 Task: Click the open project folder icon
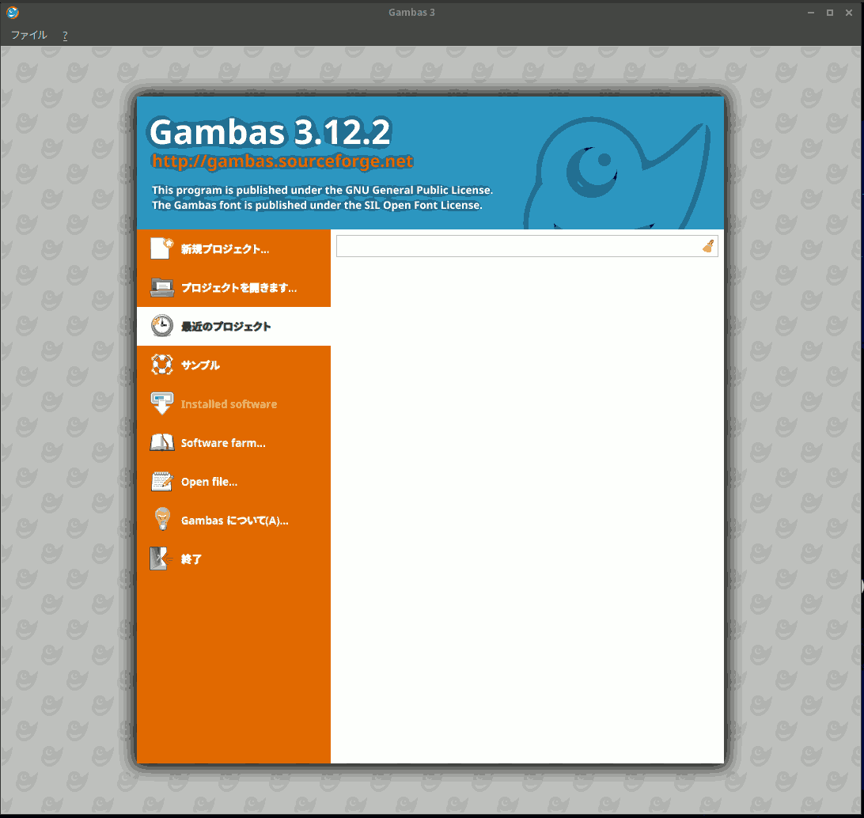coord(162,287)
